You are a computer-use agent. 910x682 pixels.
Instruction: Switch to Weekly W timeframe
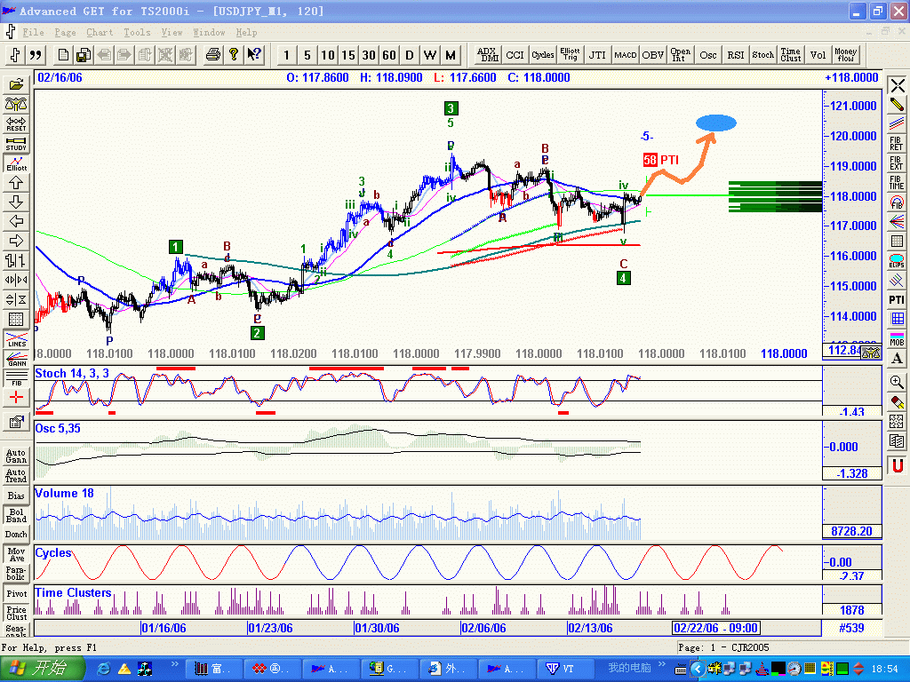(x=430, y=55)
